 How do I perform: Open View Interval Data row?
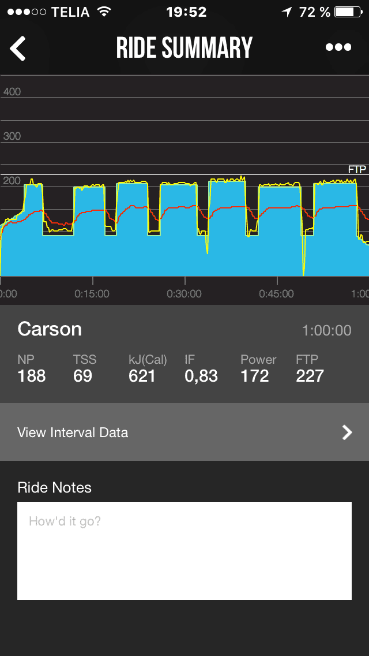click(184, 433)
